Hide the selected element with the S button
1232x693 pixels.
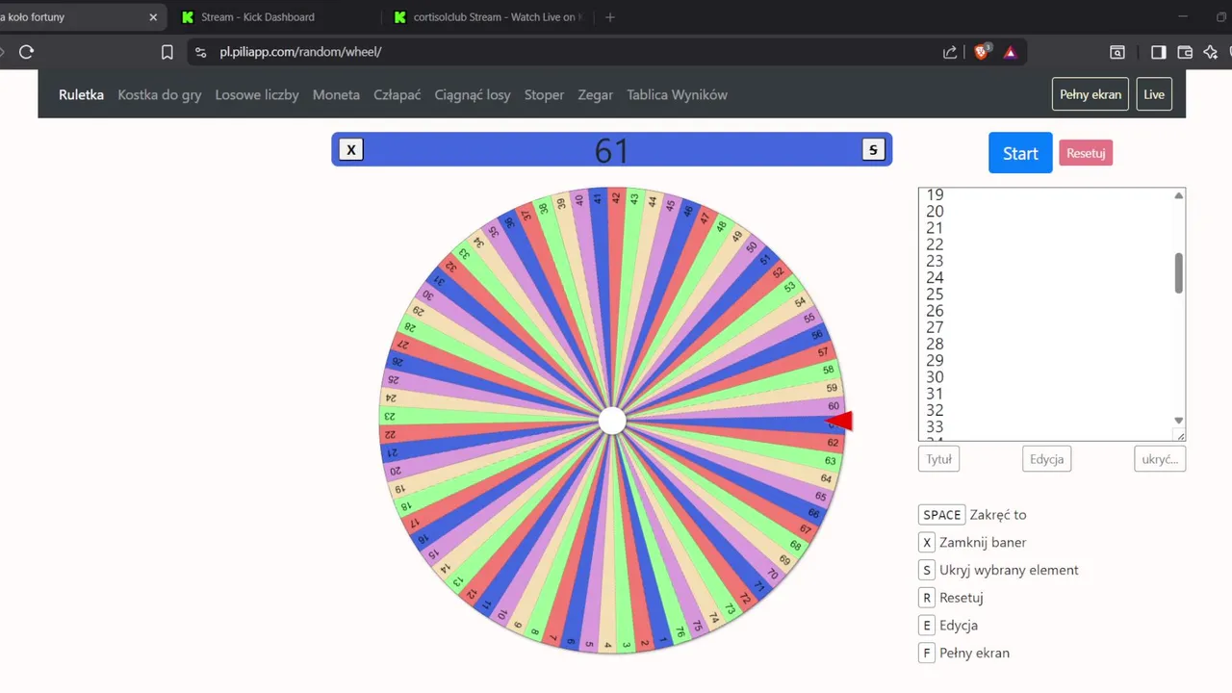click(x=873, y=149)
